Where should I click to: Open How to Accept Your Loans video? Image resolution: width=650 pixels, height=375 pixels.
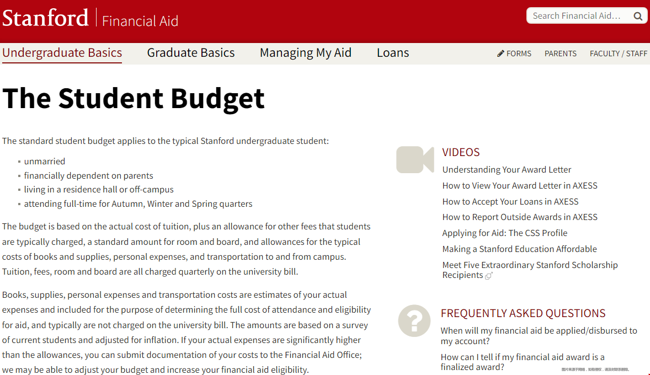510,202
